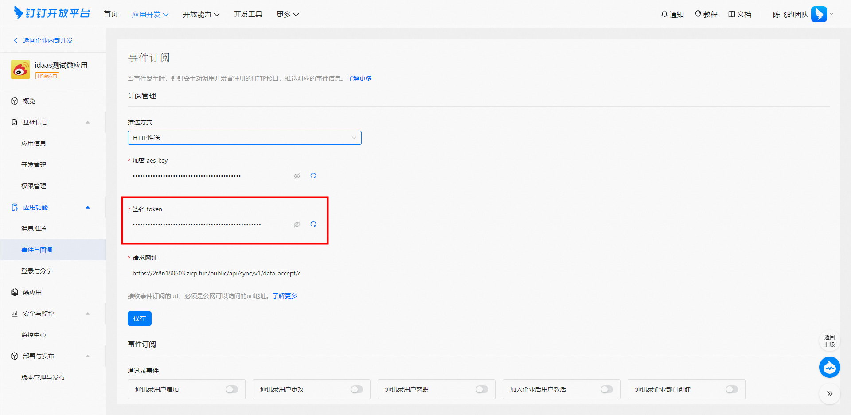Reveal the 签名 token with eye icon
851x415 pixels.
tap(297, 225)
